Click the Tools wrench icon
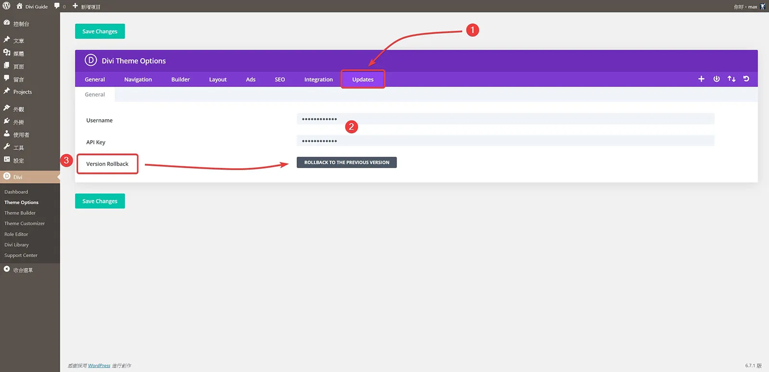 [7, 147]
